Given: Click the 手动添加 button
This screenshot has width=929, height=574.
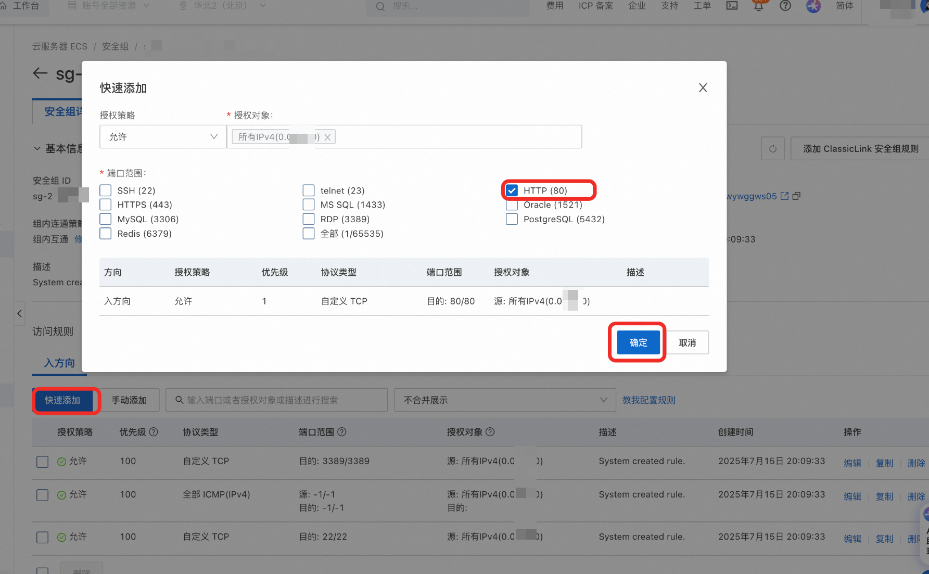Looking at the screenshot, I should [129, 400].
